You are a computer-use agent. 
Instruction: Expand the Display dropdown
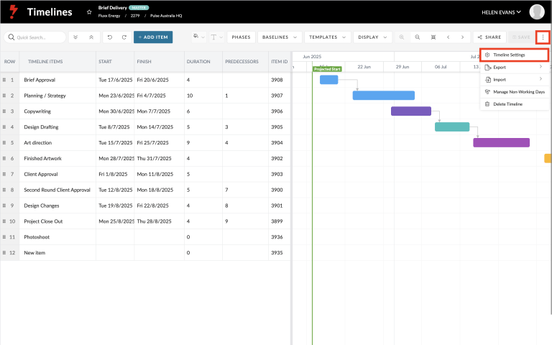coord(372,37)
